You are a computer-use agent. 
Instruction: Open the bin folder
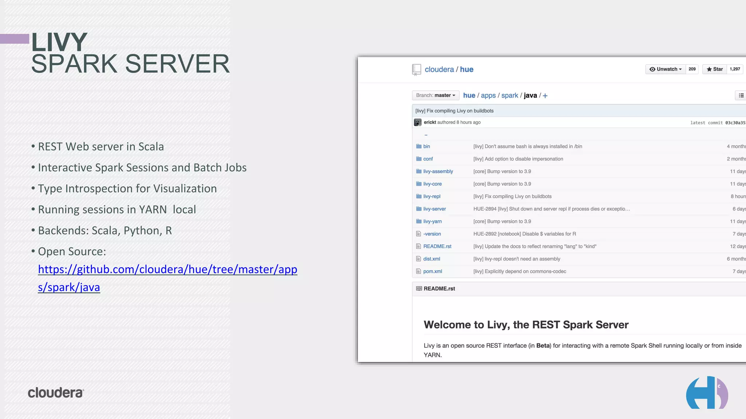[427, 146]
